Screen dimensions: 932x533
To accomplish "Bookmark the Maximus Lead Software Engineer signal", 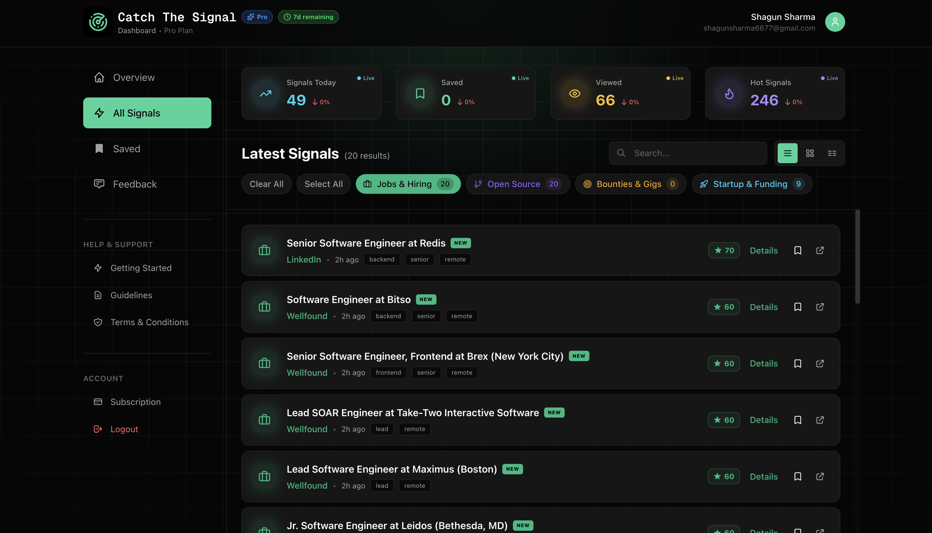I will click(x=798, y=476).
